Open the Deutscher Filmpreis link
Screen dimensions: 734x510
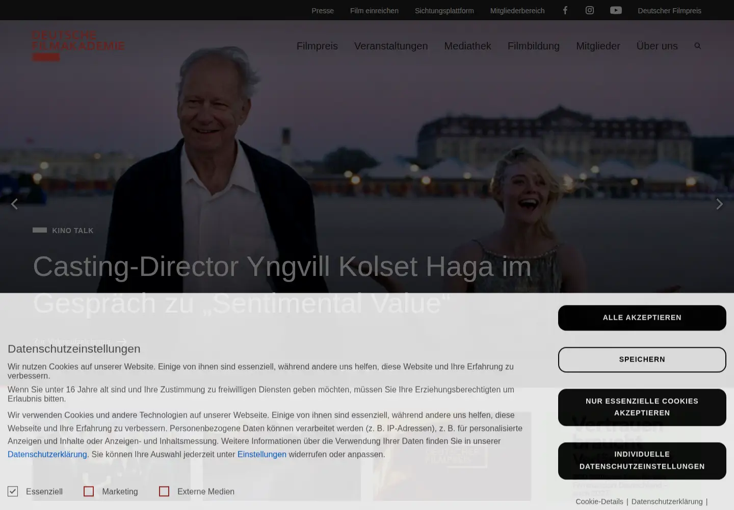pos(669,11)
